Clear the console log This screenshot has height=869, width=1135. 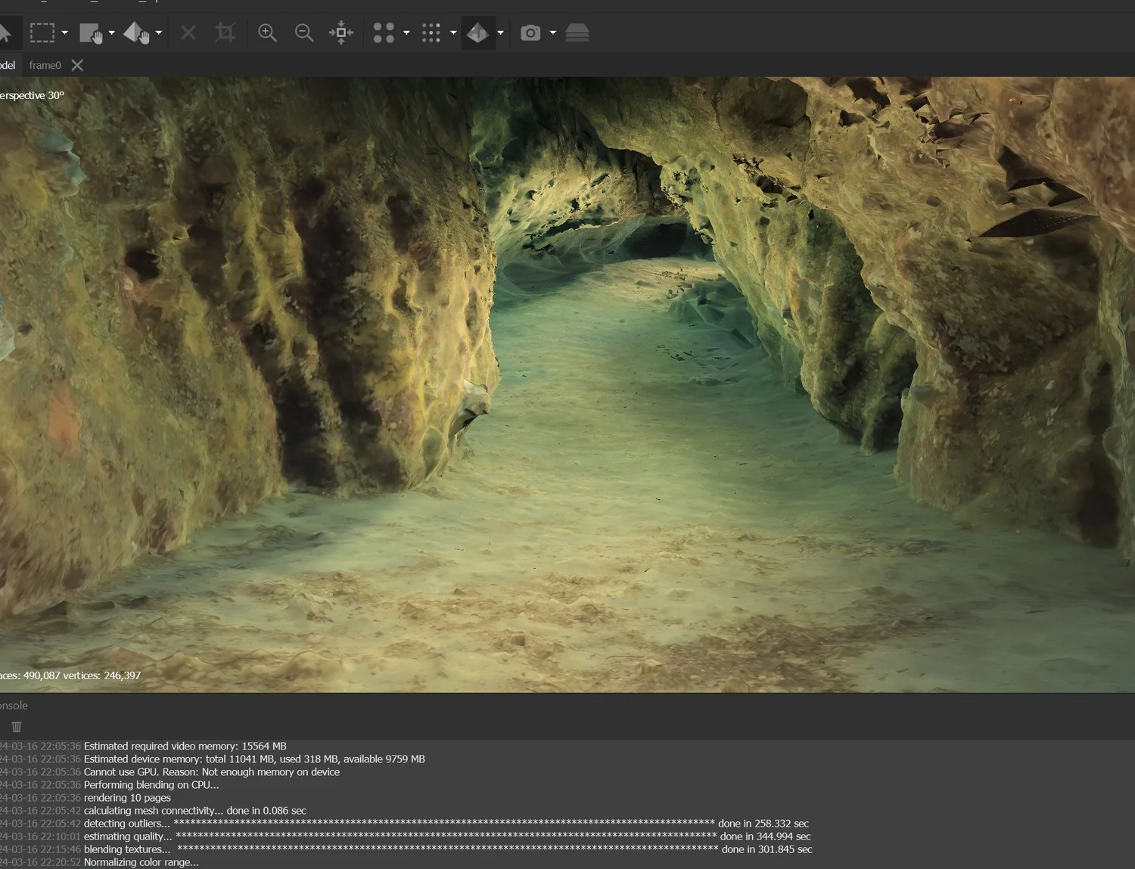point(16,727)
